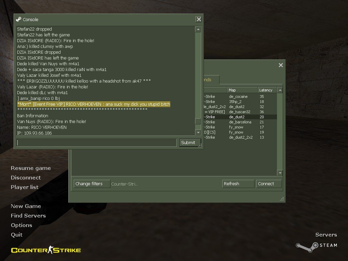
Task: Click the console command input field
Action: pos(97,143)
